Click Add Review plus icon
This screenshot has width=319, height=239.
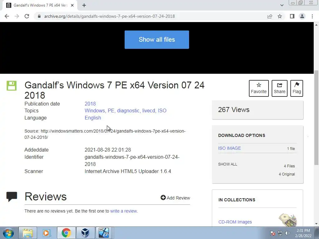pyautogui.click(x=163, y=198)
